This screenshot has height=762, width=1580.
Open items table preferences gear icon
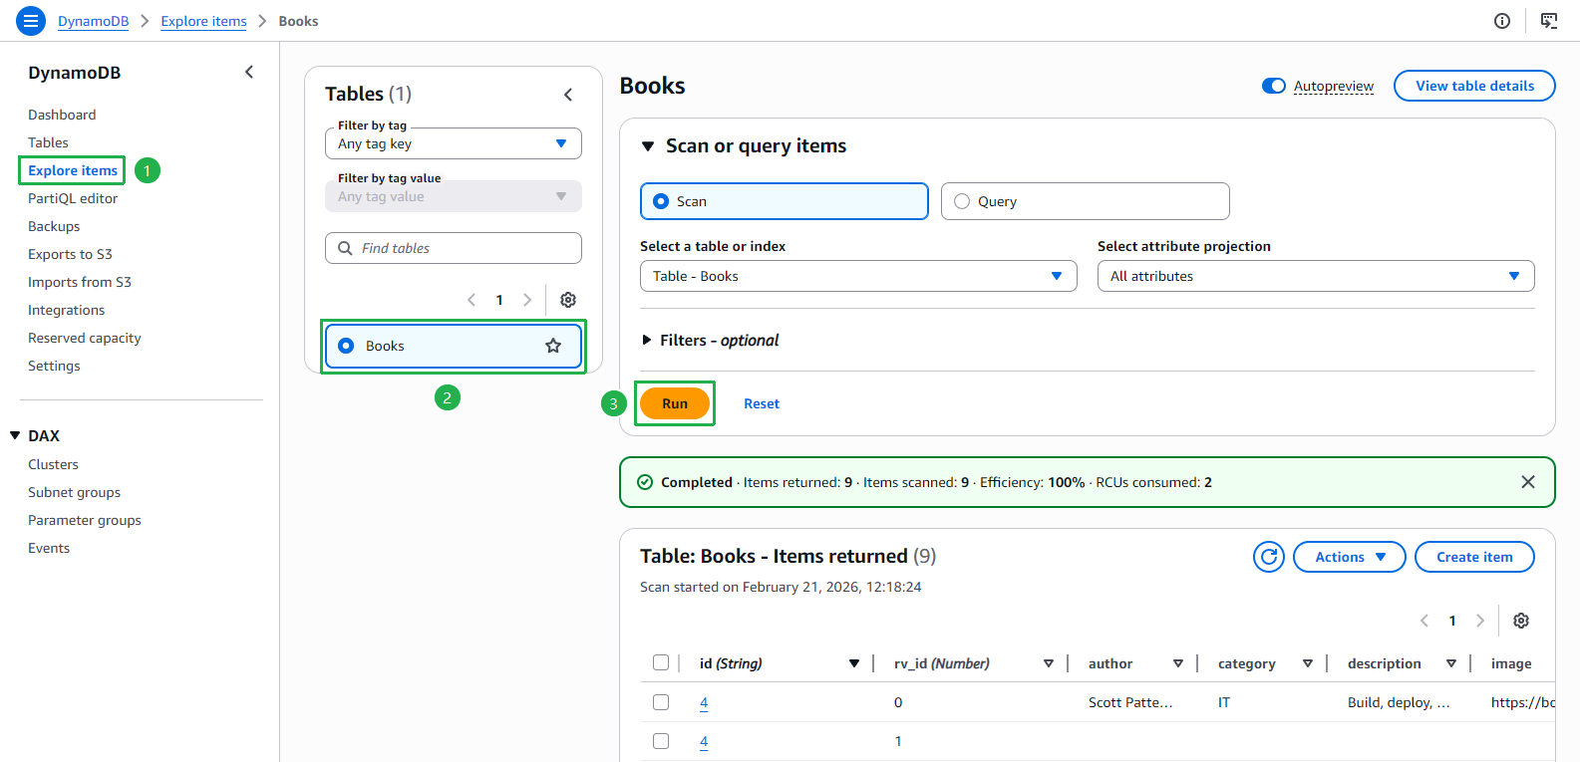click(x=1521, y=621)
